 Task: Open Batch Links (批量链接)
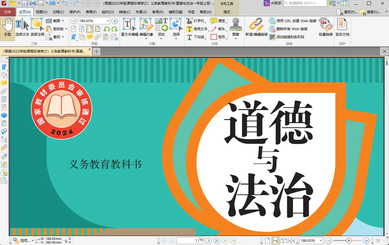click(x=326, y=28)
